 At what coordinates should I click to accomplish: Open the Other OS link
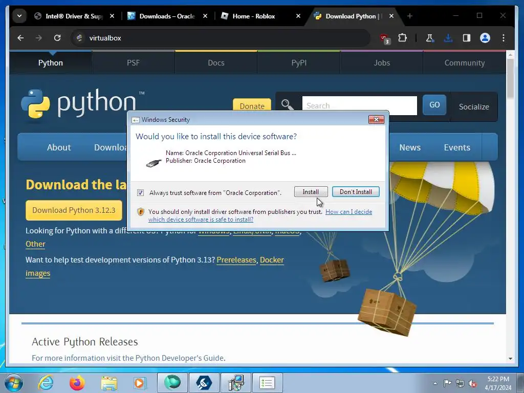pyautogui.click(x=35, y=244)
